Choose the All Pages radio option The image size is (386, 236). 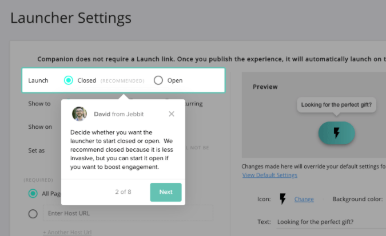[33, 193]
